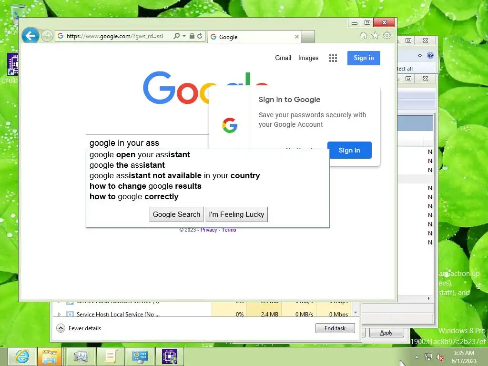Open Favorites star icon
Image resolution: width=488 pixels, height=366 pixels.
[x=376, y=35]
